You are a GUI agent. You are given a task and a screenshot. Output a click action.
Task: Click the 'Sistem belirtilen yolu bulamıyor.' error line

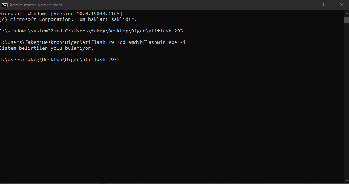pyautogui.click(x=46, y=48)
